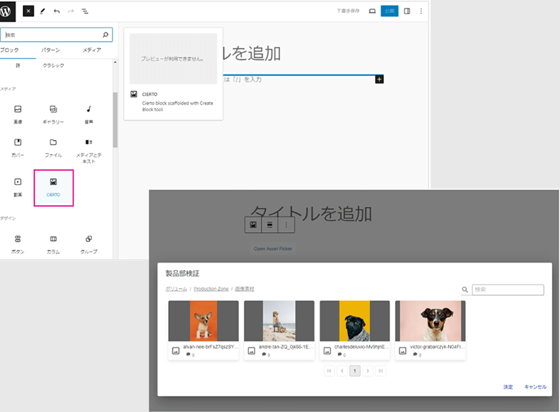Insert the カバー cover block
The width and height of the screenshot is (560, 412).
(x=18, y=147)
